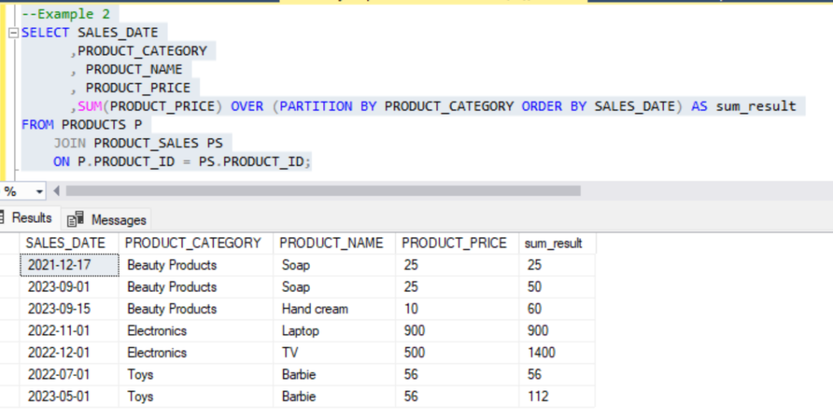
Task: Click the PRODUCT_PRICE column header
Action: click(x=454, y=243)
